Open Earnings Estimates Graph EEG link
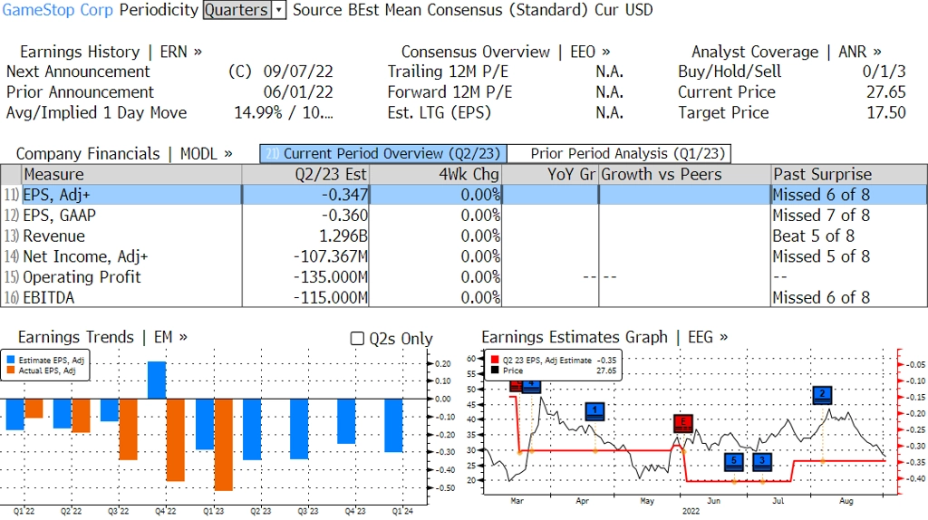The width and height of the screenshot is (928, 520). point(604,337)
